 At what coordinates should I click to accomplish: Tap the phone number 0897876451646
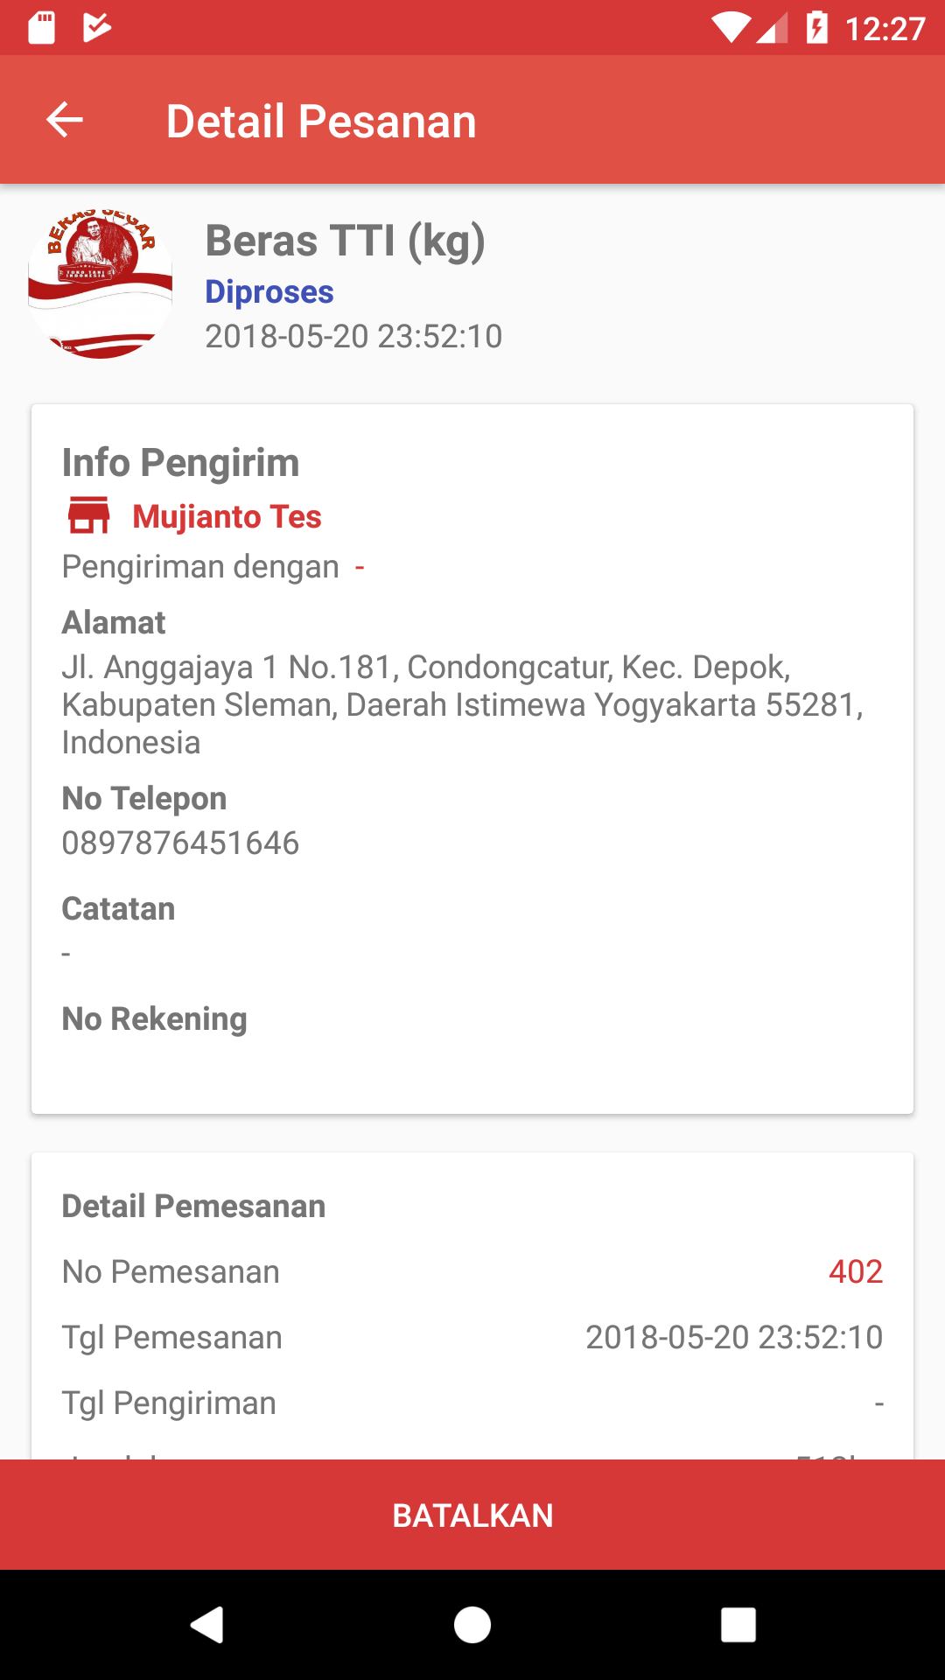click(180, 843)
